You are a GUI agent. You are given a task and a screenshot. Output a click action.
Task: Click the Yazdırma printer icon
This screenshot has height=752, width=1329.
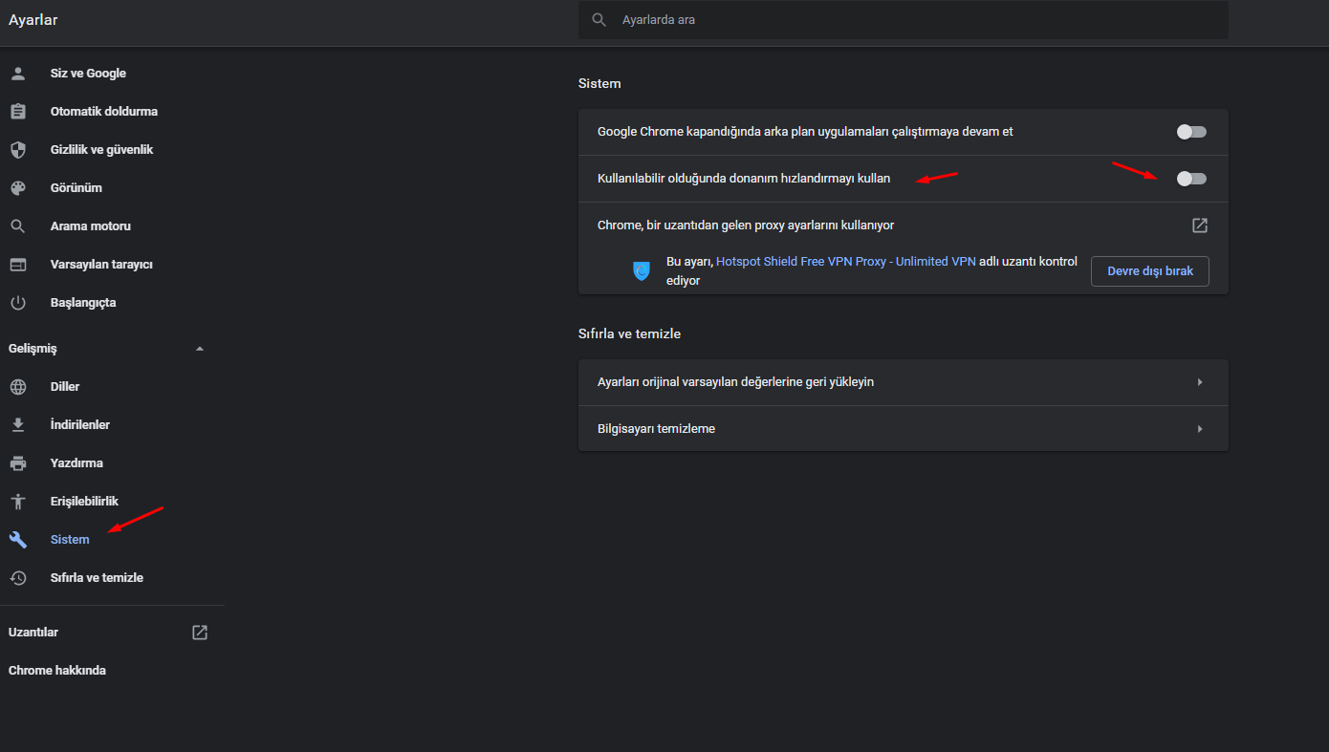tap(18, 463)
